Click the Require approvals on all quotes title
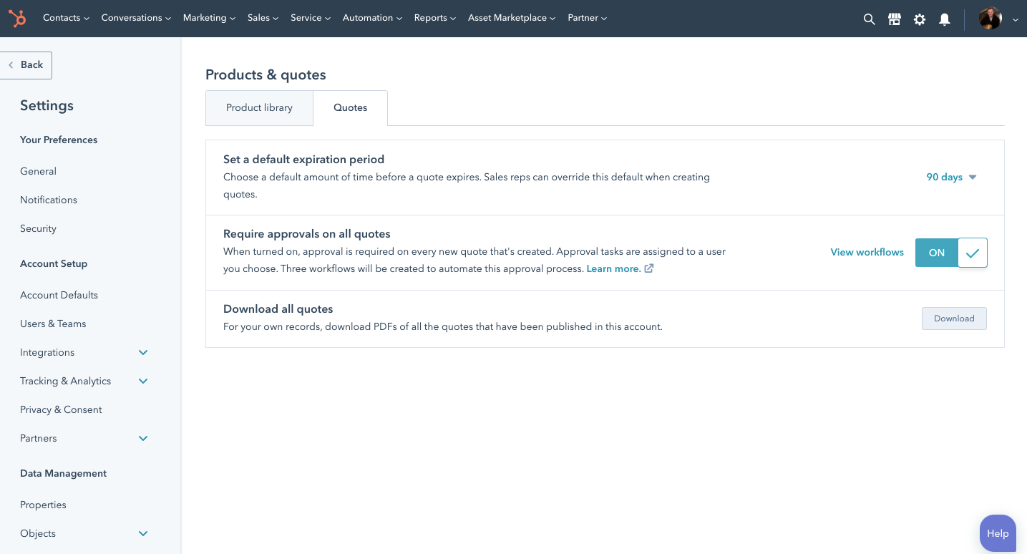1027x554 pixels. (x=307, y=234)
